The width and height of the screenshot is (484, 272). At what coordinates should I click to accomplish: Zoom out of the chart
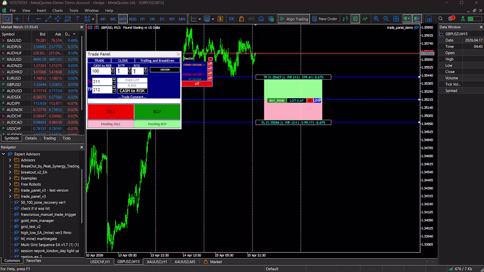click(x=386, y=19)
